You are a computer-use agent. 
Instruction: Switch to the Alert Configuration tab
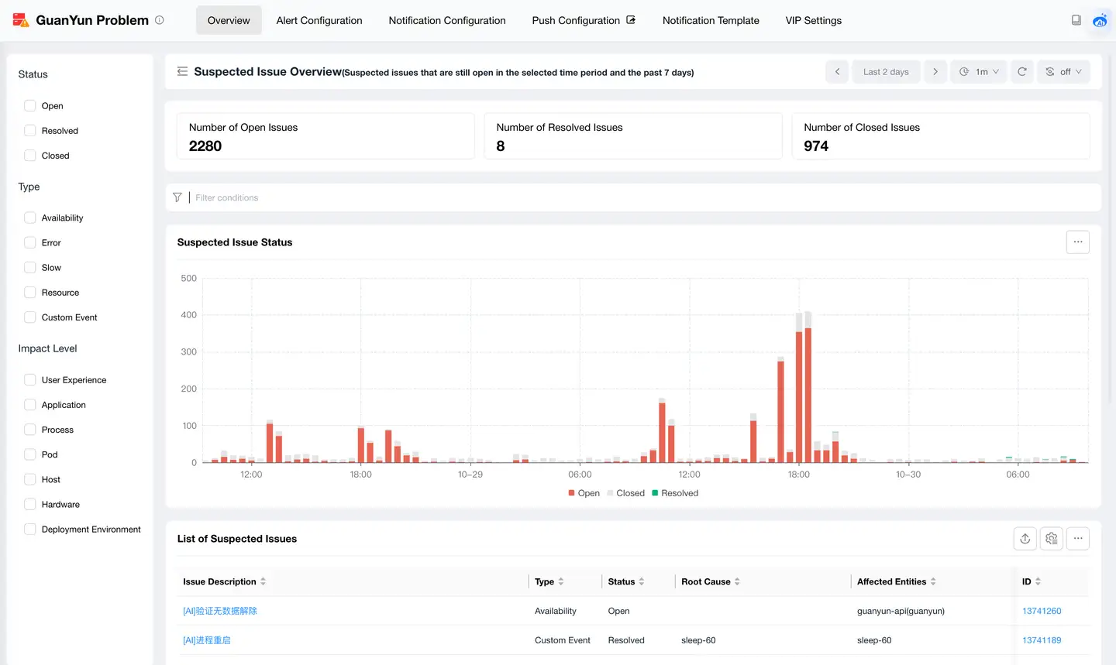[319, 21]
